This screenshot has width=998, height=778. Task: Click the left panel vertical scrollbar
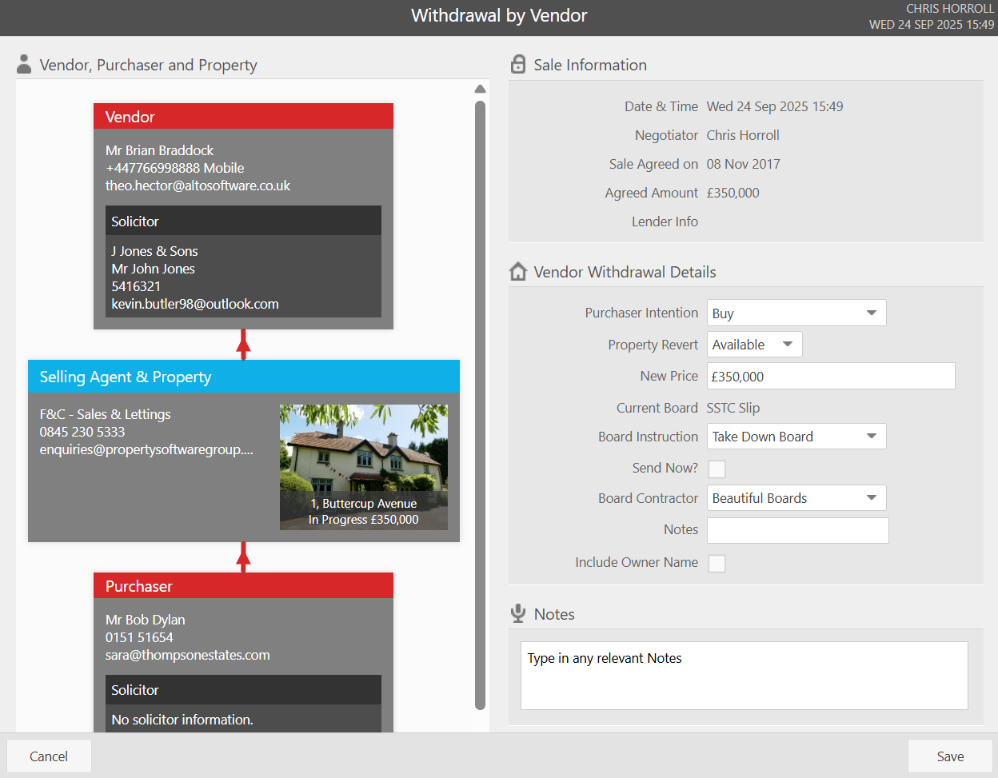[480, 405]
